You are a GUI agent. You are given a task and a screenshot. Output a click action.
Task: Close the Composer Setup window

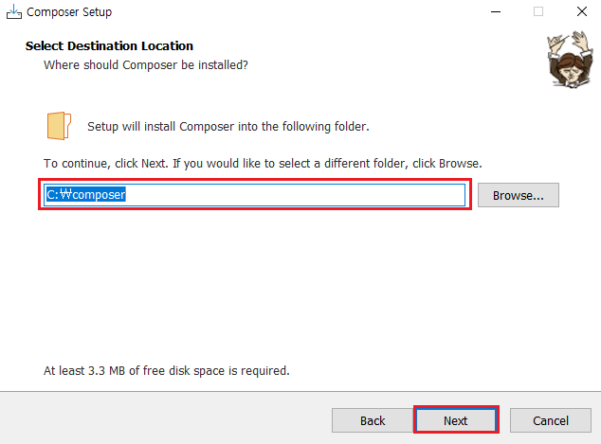click(x=581, y=12)
